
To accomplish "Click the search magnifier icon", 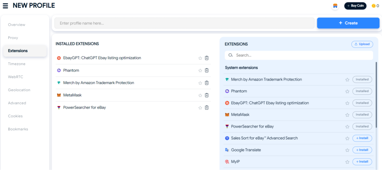I will pyautogui.click(x=231, y=55).
